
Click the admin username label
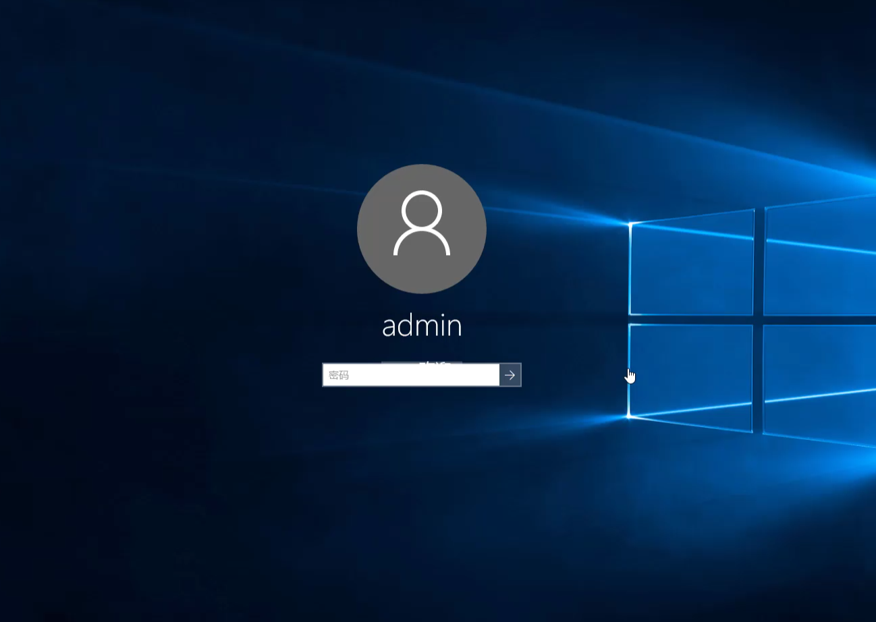[x=422, y=326]
